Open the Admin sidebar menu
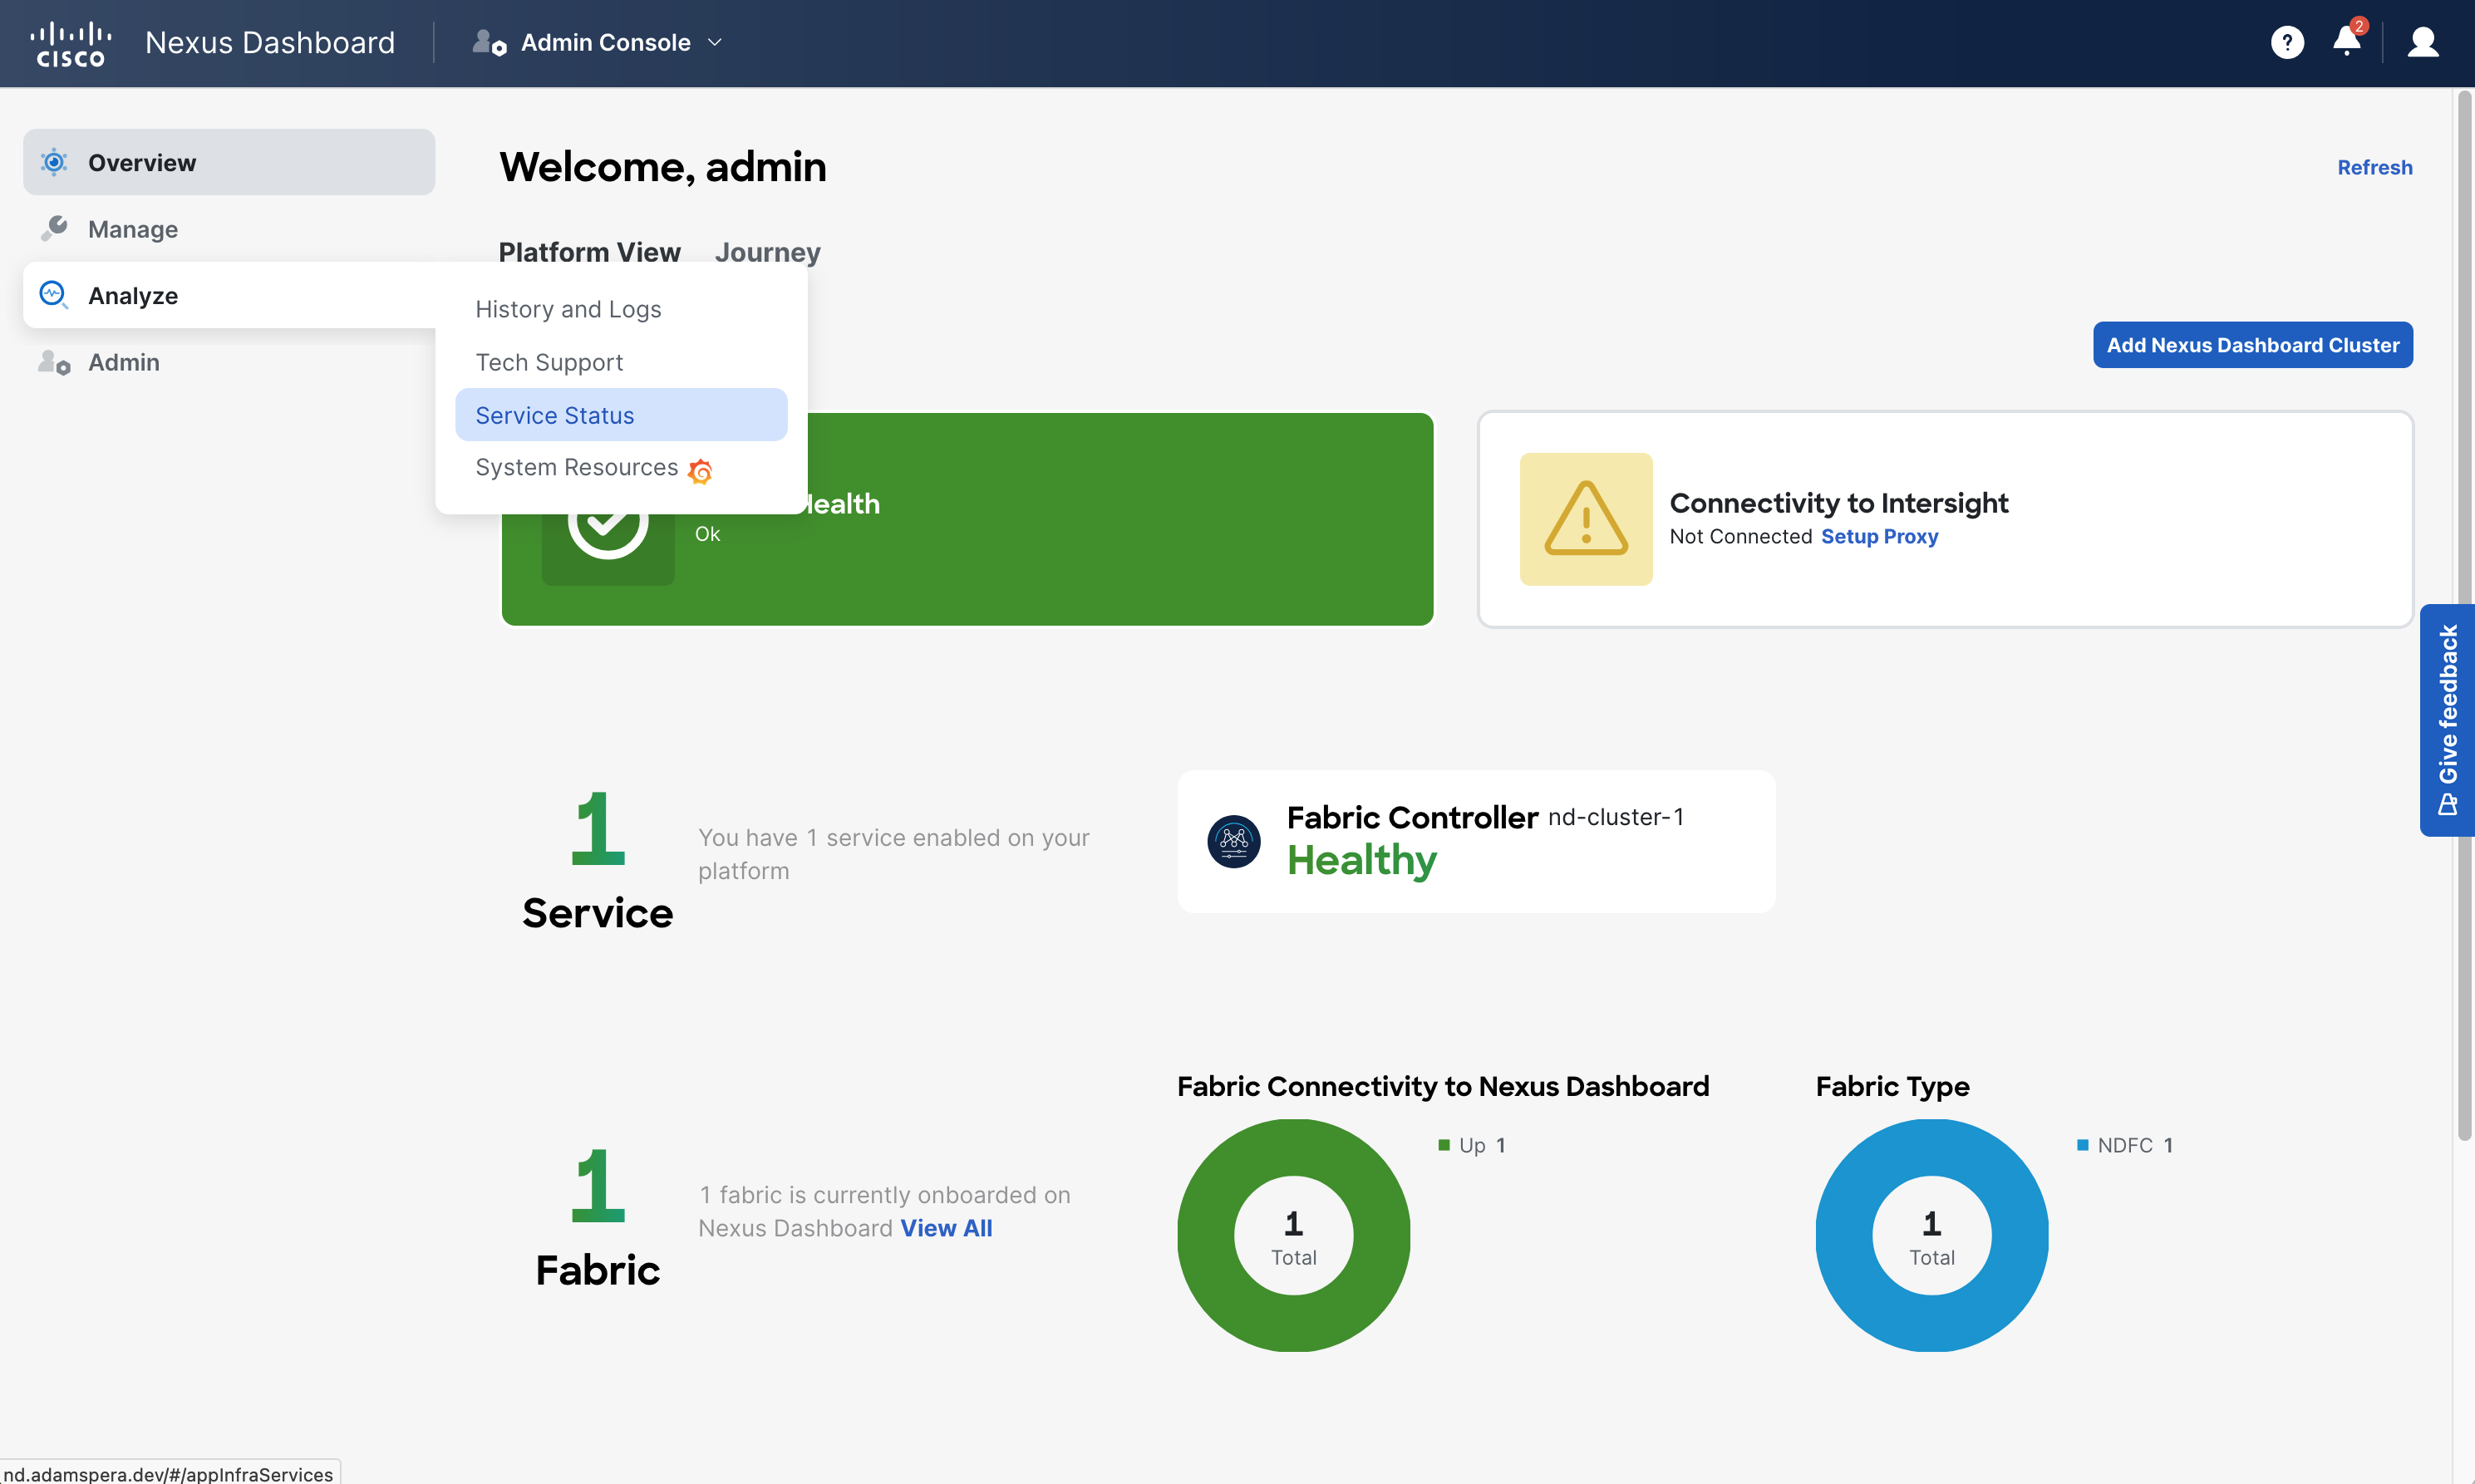2475x1484 pixels. coord(229,362)
